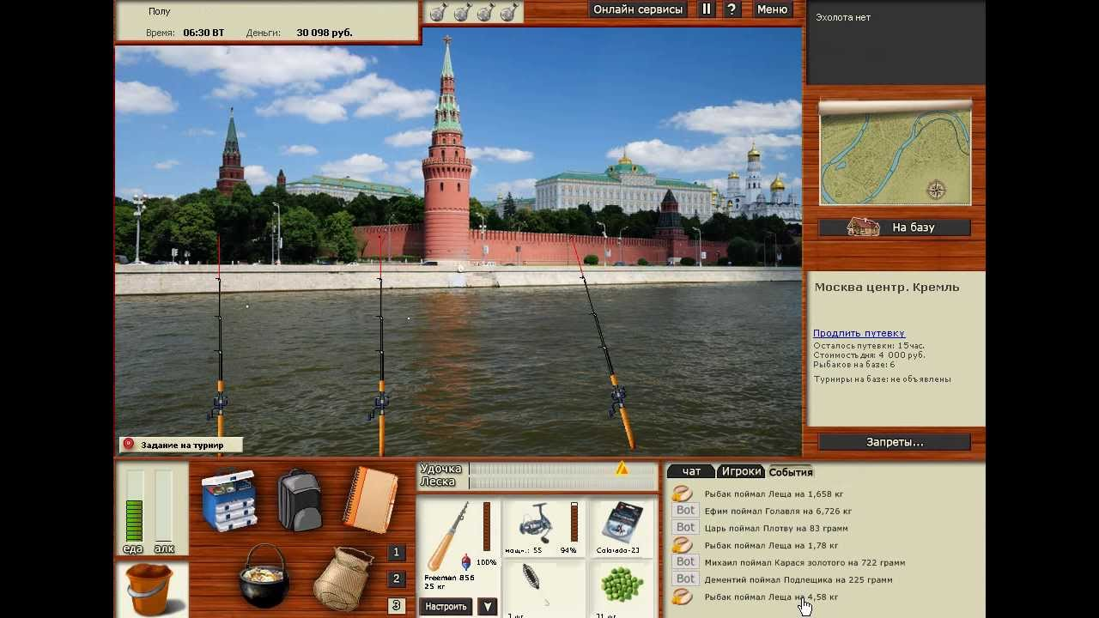Click the На базу button

pos(895,227)
